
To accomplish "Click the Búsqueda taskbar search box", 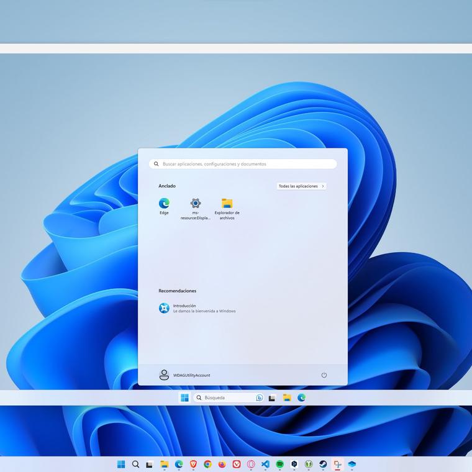I will pyautogui.click(x=224, y=397).
